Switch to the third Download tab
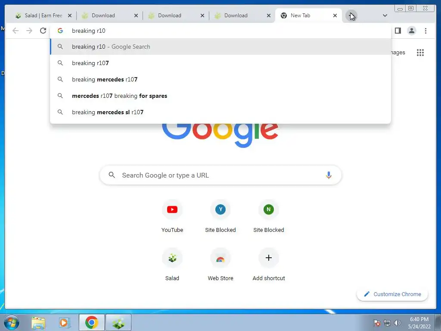This screenshot has width=441, height=331. 239,16
